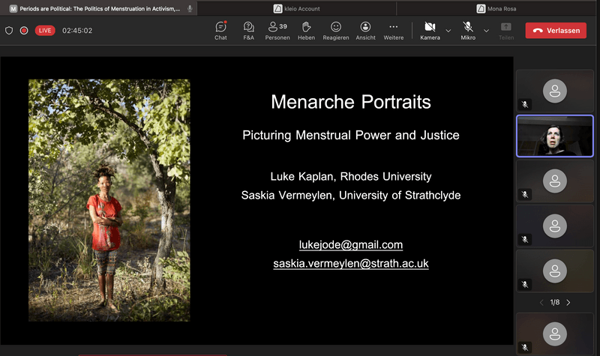Image resolution: width=600 pixels, height=356 pixels.
Task: Open the F&A questions panel
Action: [248, 30]
